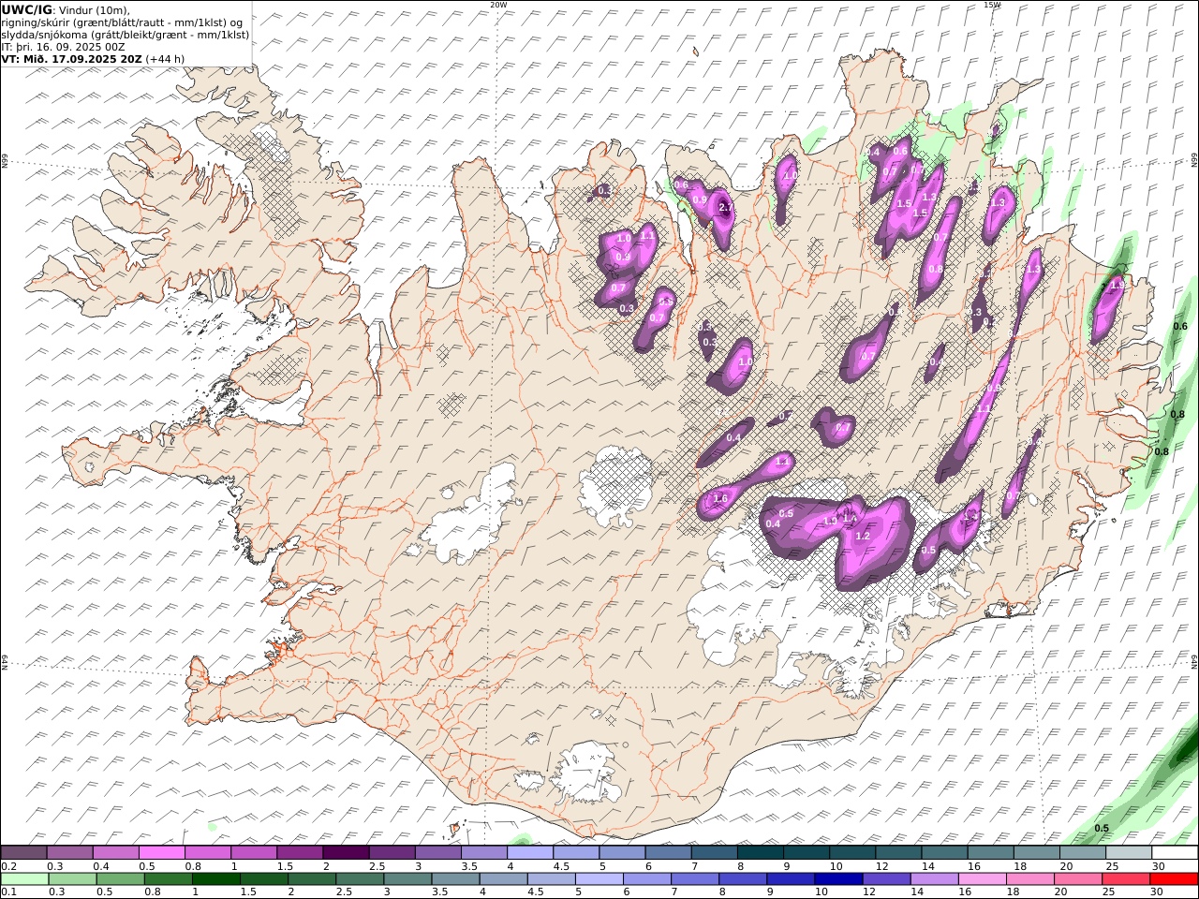Viewport: 1199px width, 899px height.
Task: Click the 20 rose-pink swatch in lower legend row
Action: click(1077, 878)
